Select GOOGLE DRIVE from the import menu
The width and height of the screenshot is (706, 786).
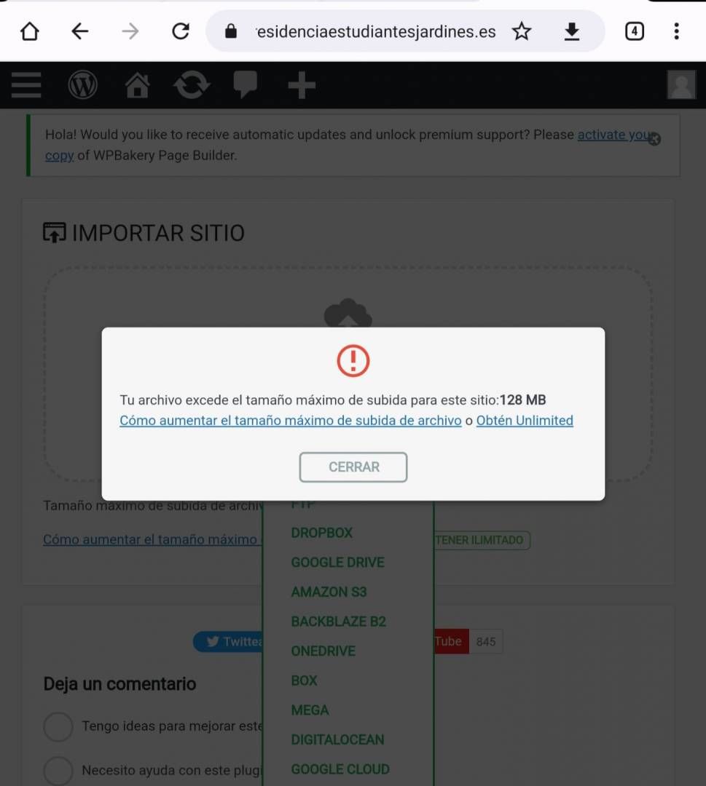[x=337, y=563]
